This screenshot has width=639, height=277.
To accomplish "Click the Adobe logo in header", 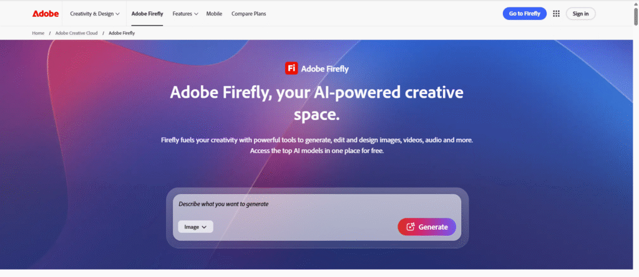I will point(45,13).
